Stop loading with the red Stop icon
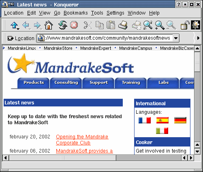Screen dimensions: 203x172 pos(74,25)
